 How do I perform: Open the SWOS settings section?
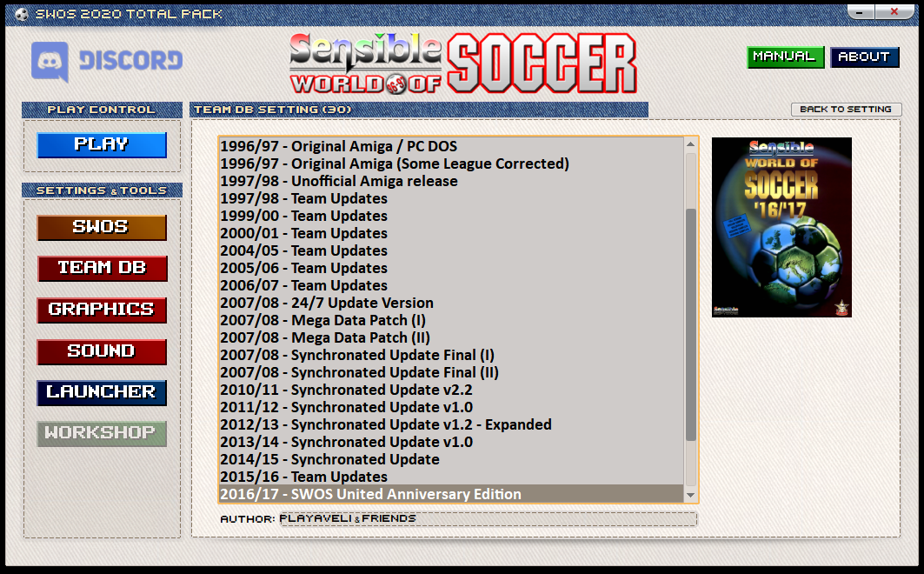tap(102, 227)
